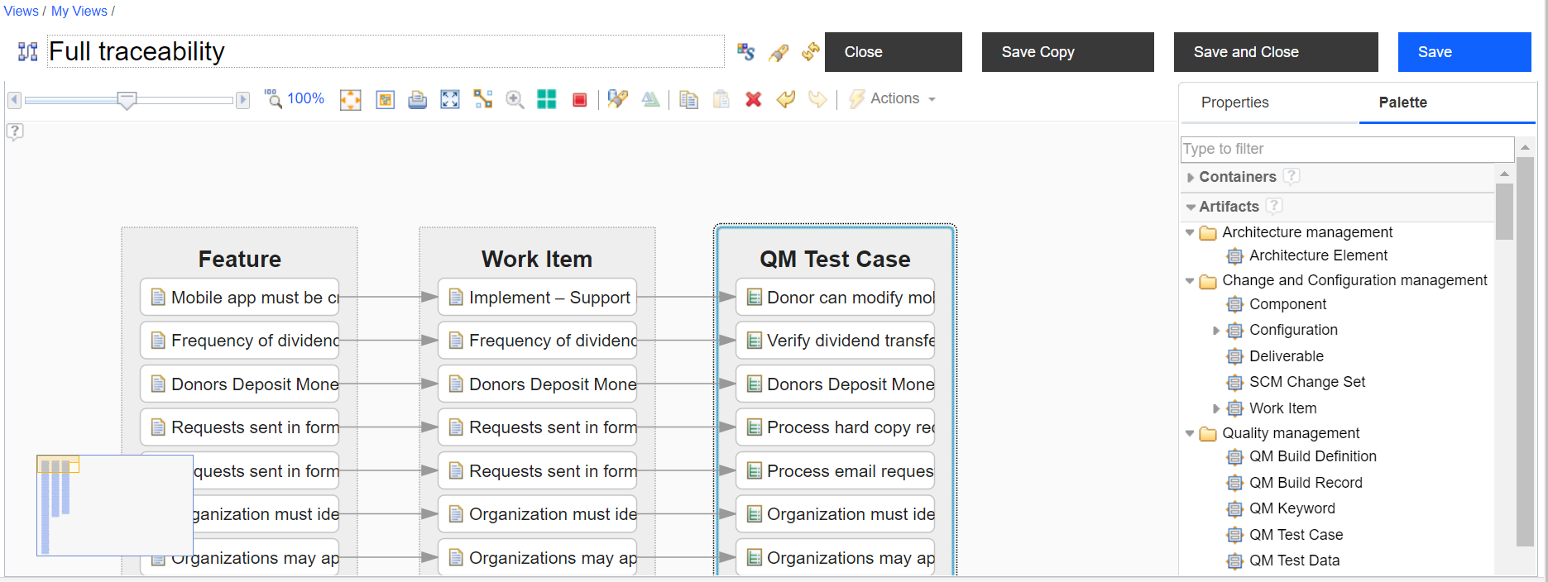Select the Palette tab
This screenshot has width=1548, height=582.
pyautogui.click(x=1402, y=103)
